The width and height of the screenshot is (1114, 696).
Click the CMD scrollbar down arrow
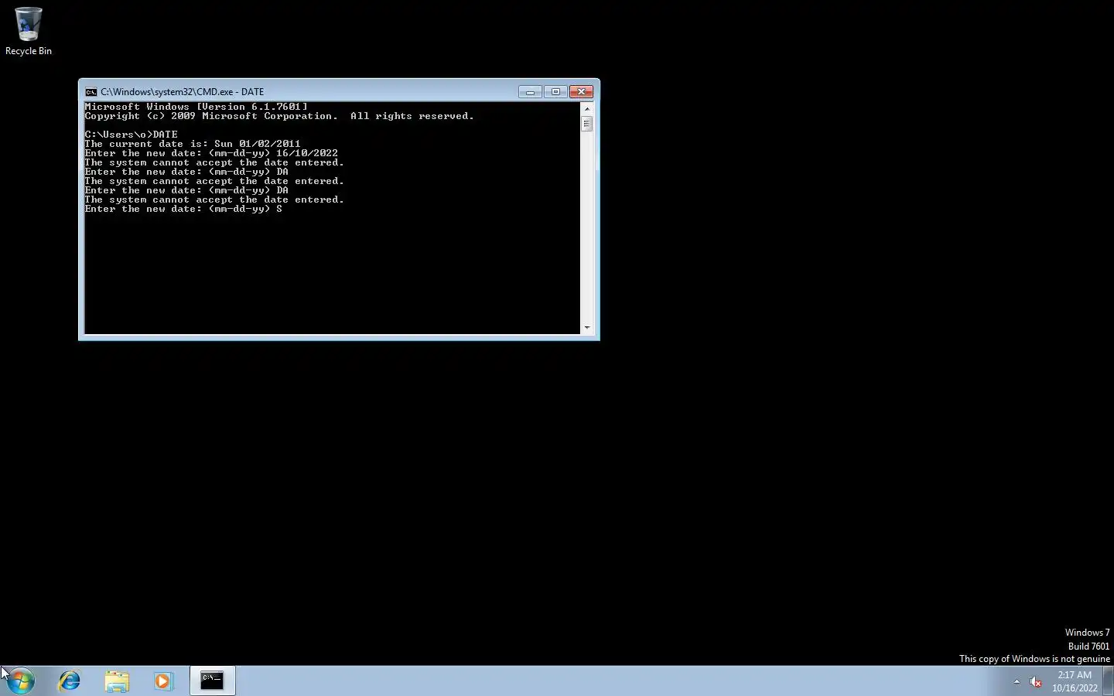[x=587, y=328]
